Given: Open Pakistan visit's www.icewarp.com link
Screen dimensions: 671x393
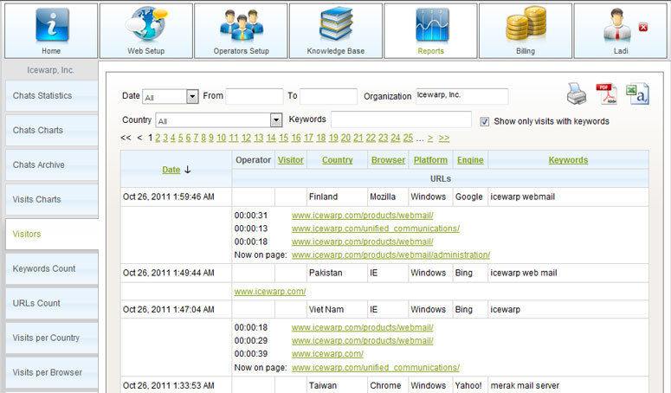Looking at the screenshot, I should pos(270,292).
